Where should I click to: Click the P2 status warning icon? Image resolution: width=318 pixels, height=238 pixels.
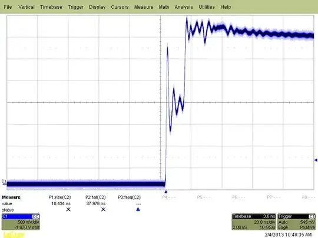pyautogui.click(x=103, y=209)
